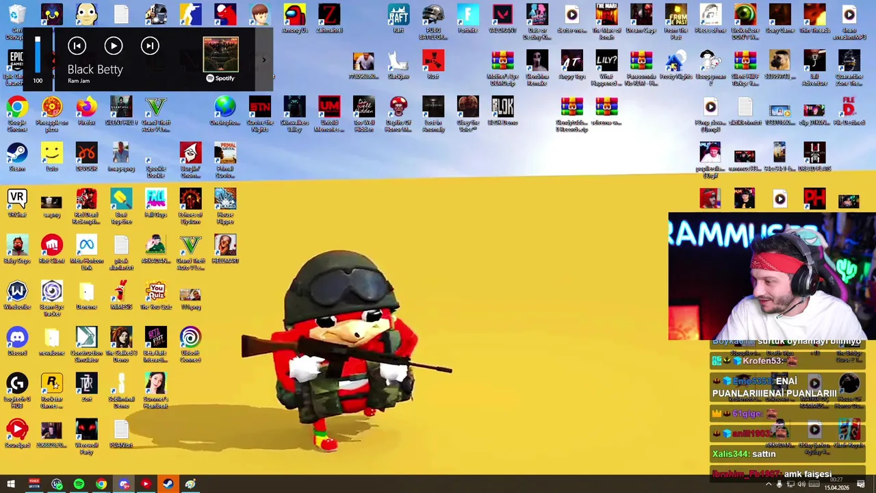Viewport: 876px width, 493px height.
Task: Open the Fall Guys shortcut
Action: [x=156, y=203]
